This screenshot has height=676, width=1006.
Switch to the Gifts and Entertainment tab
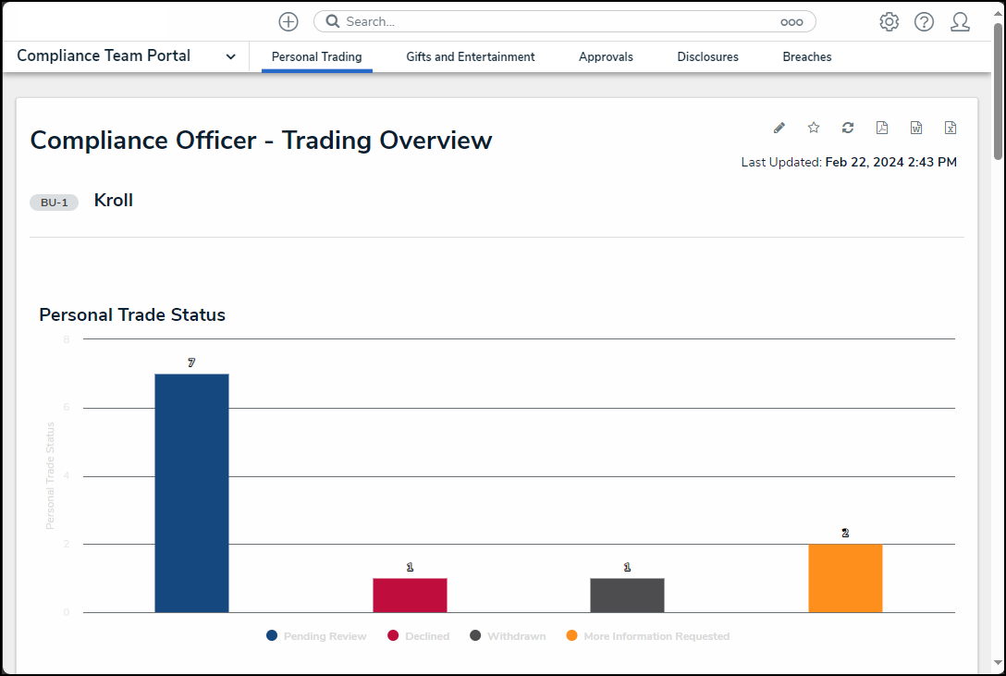(470, 56)
